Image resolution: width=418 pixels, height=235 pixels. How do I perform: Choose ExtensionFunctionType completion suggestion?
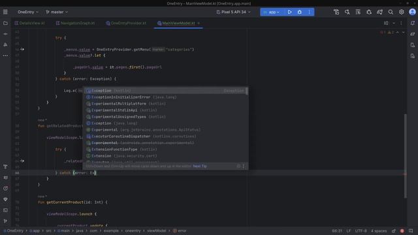click(165, 149)
